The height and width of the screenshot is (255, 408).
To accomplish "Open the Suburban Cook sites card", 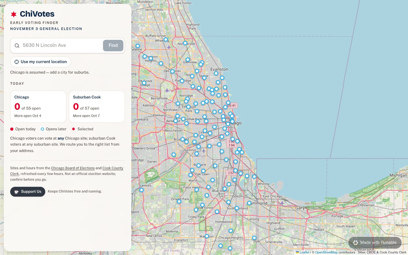I will [97, 107].
